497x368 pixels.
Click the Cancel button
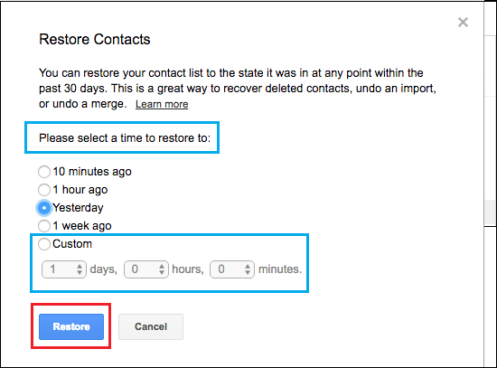151,326
